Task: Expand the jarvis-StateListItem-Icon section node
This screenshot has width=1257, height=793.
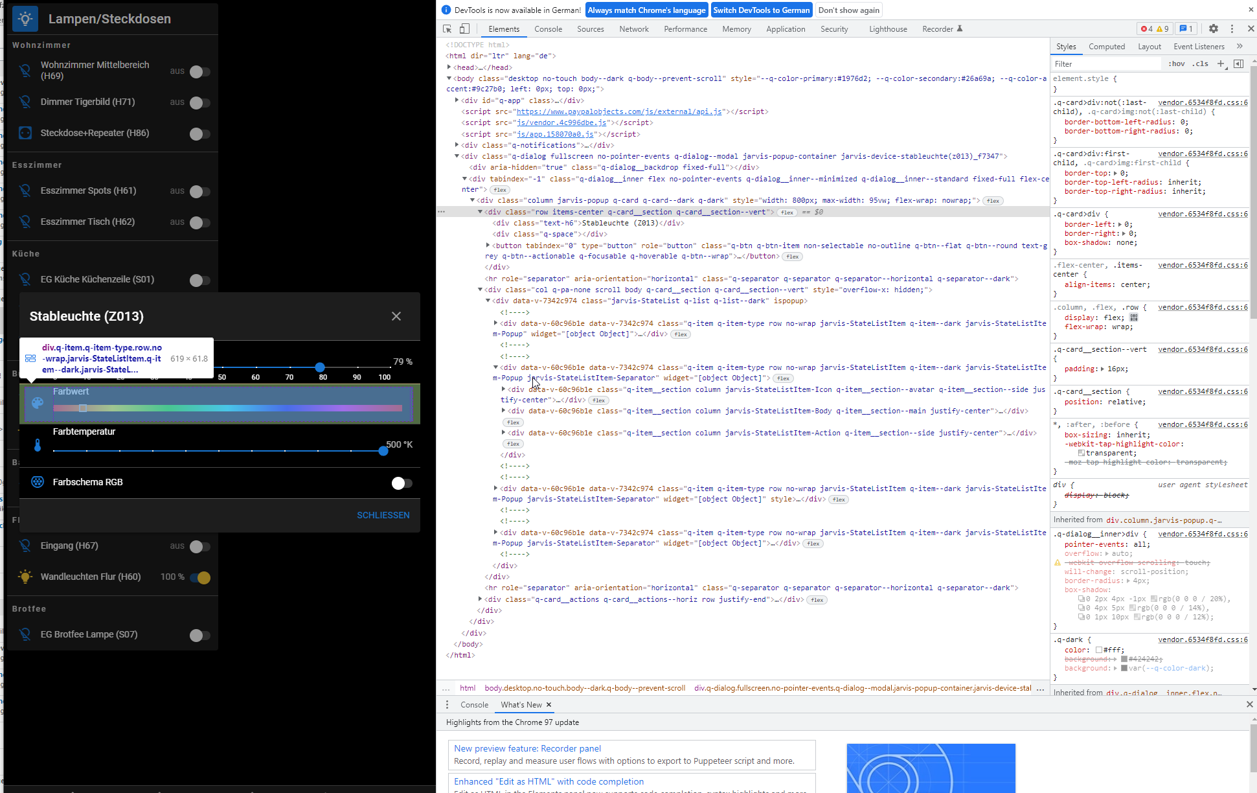Action: click(503, 389)
